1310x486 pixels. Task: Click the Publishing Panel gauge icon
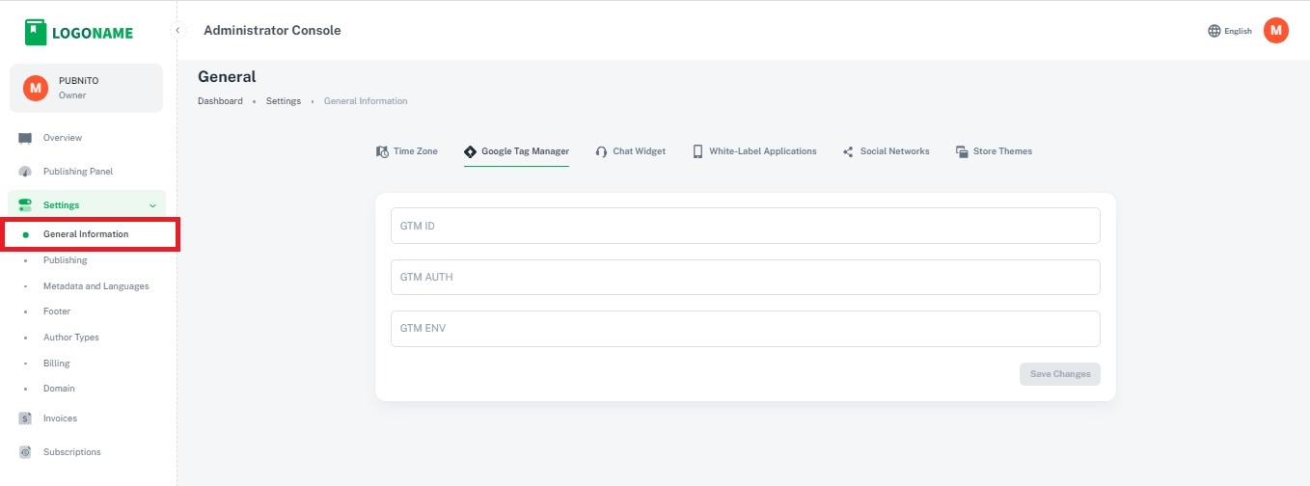point(25,172)
